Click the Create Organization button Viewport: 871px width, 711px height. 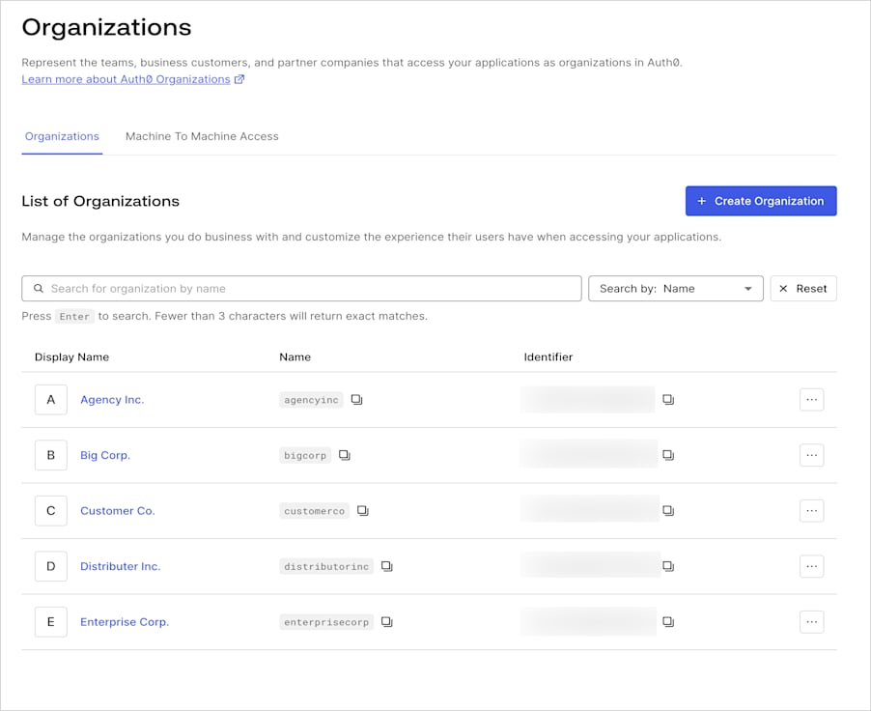pyautogui.click(x=761, y=201)
